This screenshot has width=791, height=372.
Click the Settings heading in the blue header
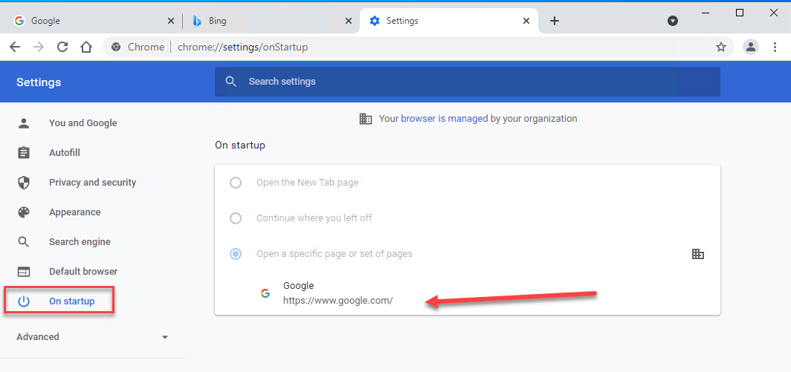(39, 82)
